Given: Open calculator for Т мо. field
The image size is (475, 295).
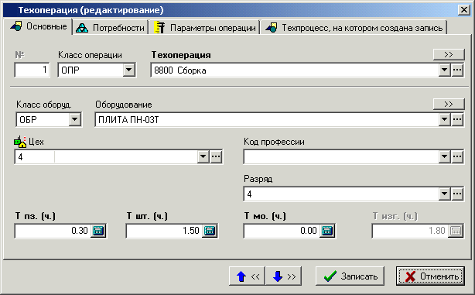Looking at the screenshot, I should (x=327, y=231).
